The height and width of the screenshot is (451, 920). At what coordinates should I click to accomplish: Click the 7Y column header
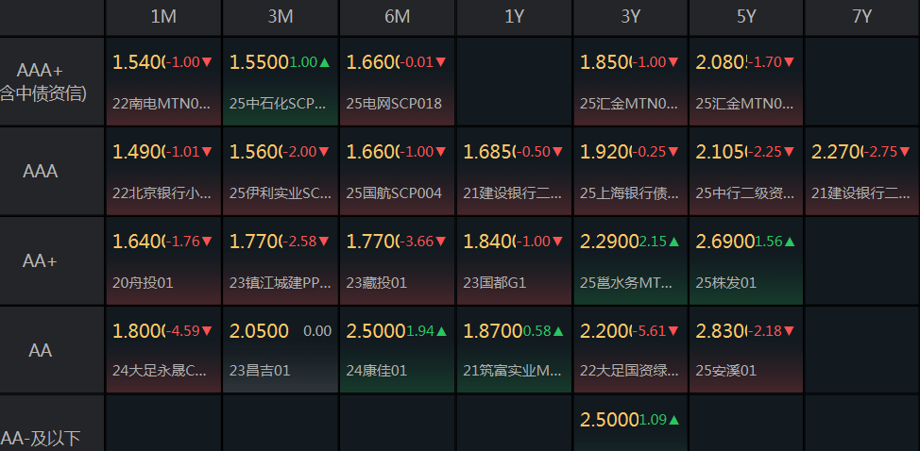pos(861,17)
